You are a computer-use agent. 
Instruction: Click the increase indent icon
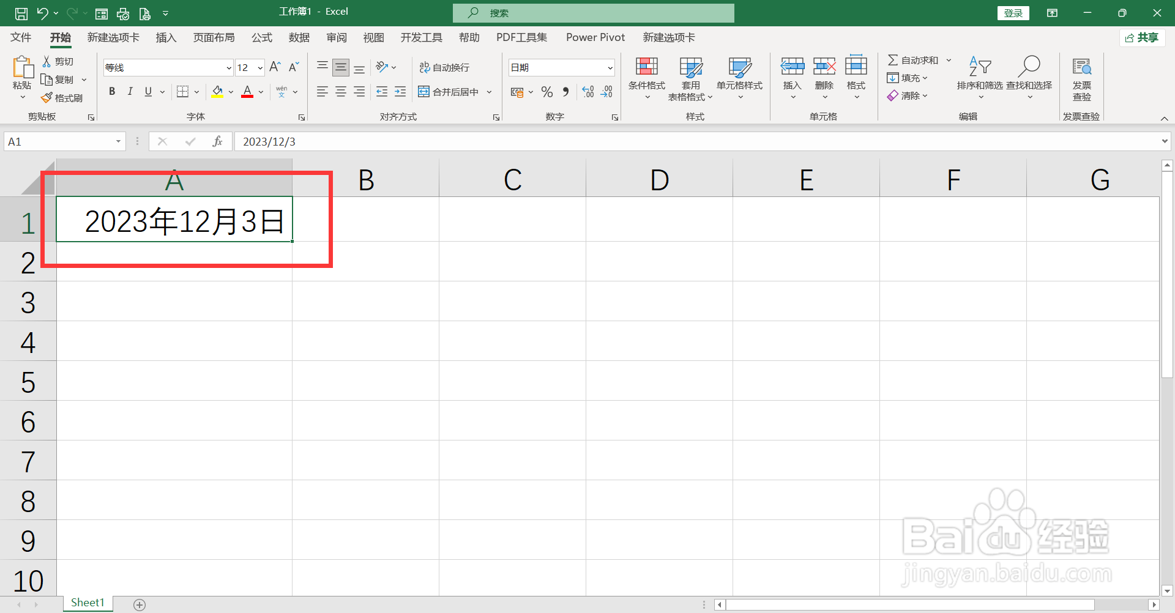coord(400,92)
